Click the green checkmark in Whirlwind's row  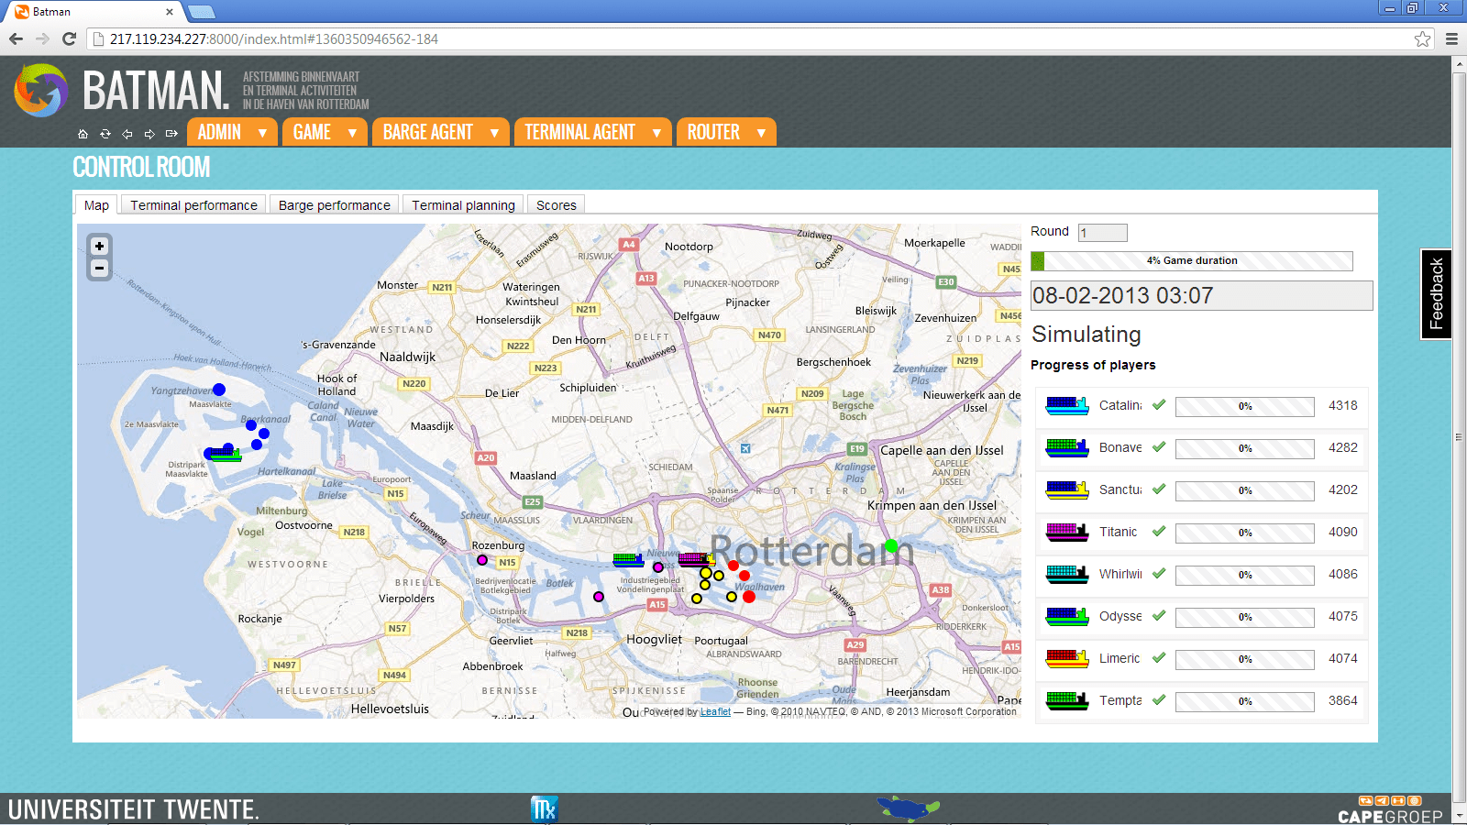(1159, 573)
